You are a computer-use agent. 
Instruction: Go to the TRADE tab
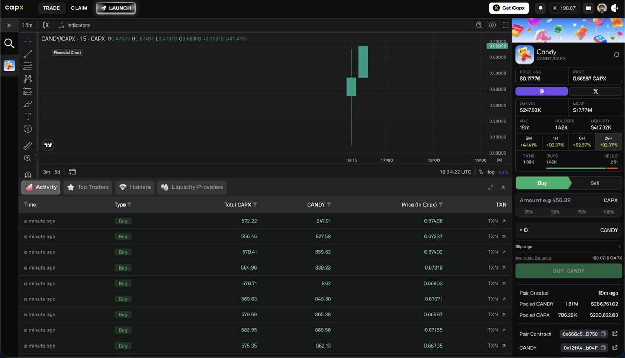pos(51,8)
